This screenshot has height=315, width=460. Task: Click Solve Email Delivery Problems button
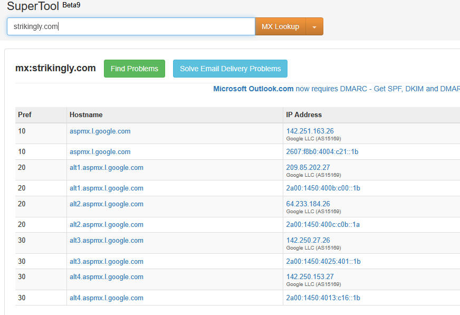coord(231,69)
